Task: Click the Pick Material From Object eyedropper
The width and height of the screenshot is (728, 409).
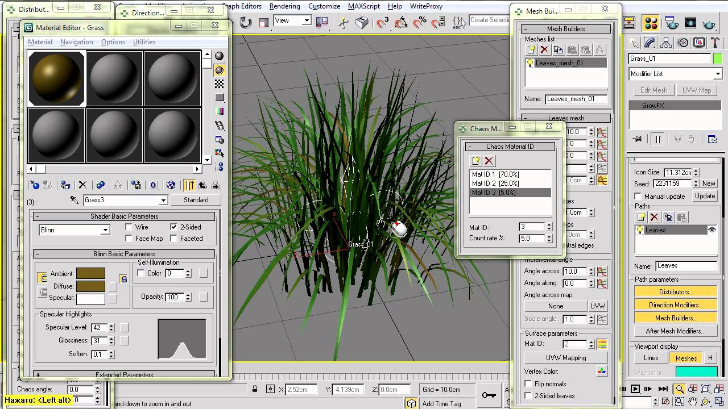Action: click(74, 200)
